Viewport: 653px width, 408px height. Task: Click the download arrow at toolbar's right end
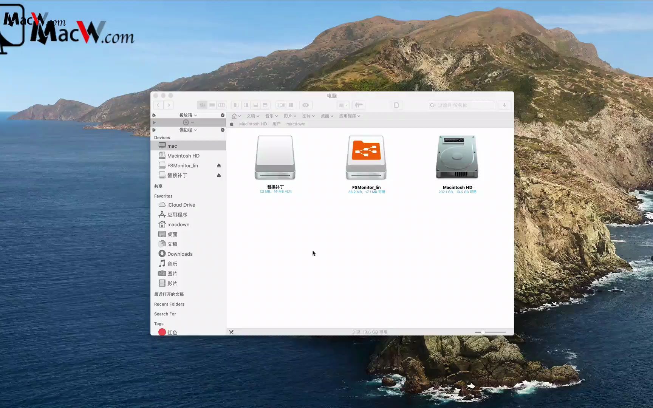coord(504,105)
